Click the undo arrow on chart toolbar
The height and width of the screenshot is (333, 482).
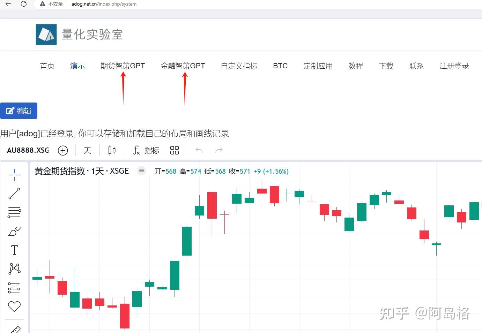pos(199,150)
